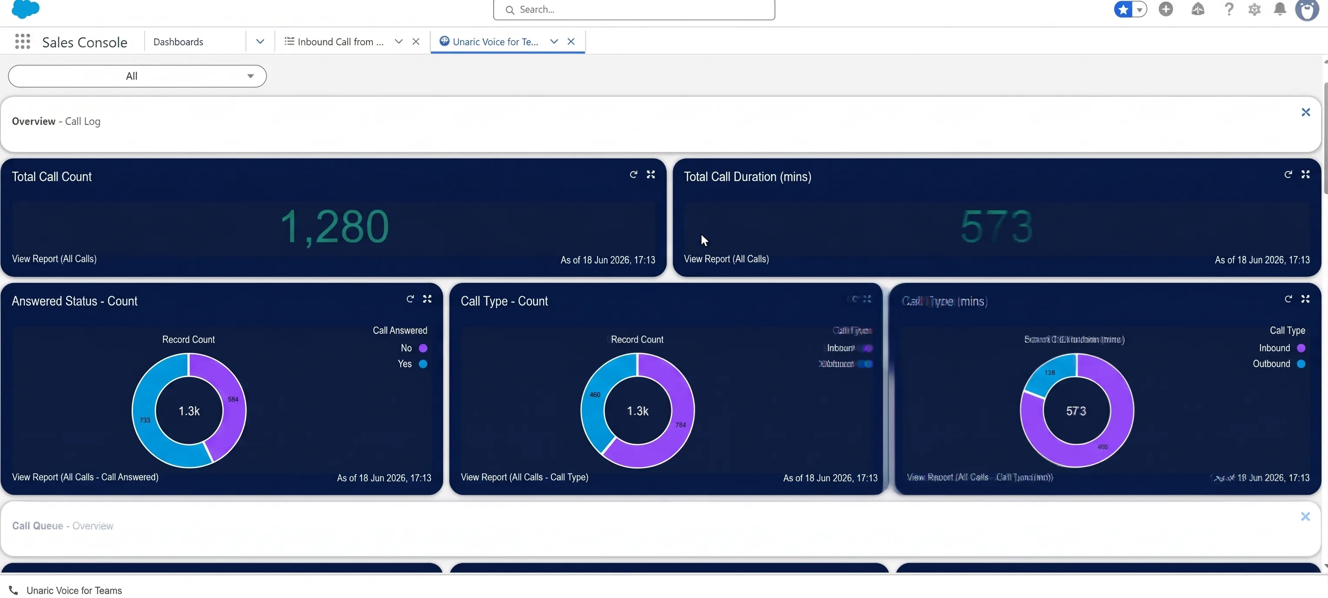Click Inbound purple swatch in Call Type (mins)
Image resolution: width=1328 pixels, height=598 pixels.
coord(1301,349)
